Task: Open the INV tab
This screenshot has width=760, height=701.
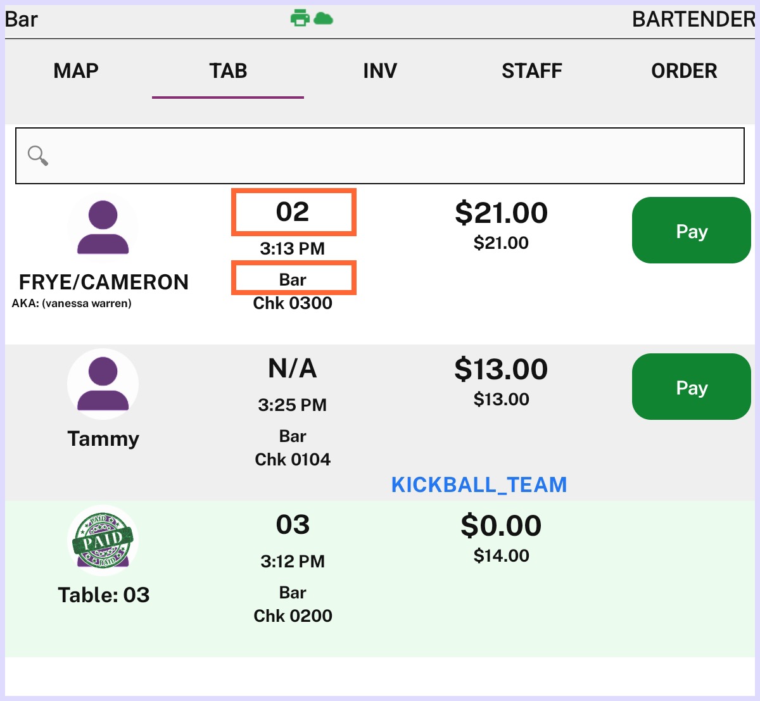Action: click(x=380, y=71)
